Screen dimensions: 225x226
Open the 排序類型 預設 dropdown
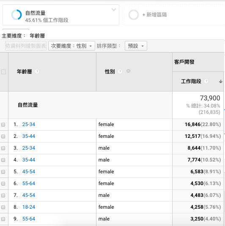136,46
